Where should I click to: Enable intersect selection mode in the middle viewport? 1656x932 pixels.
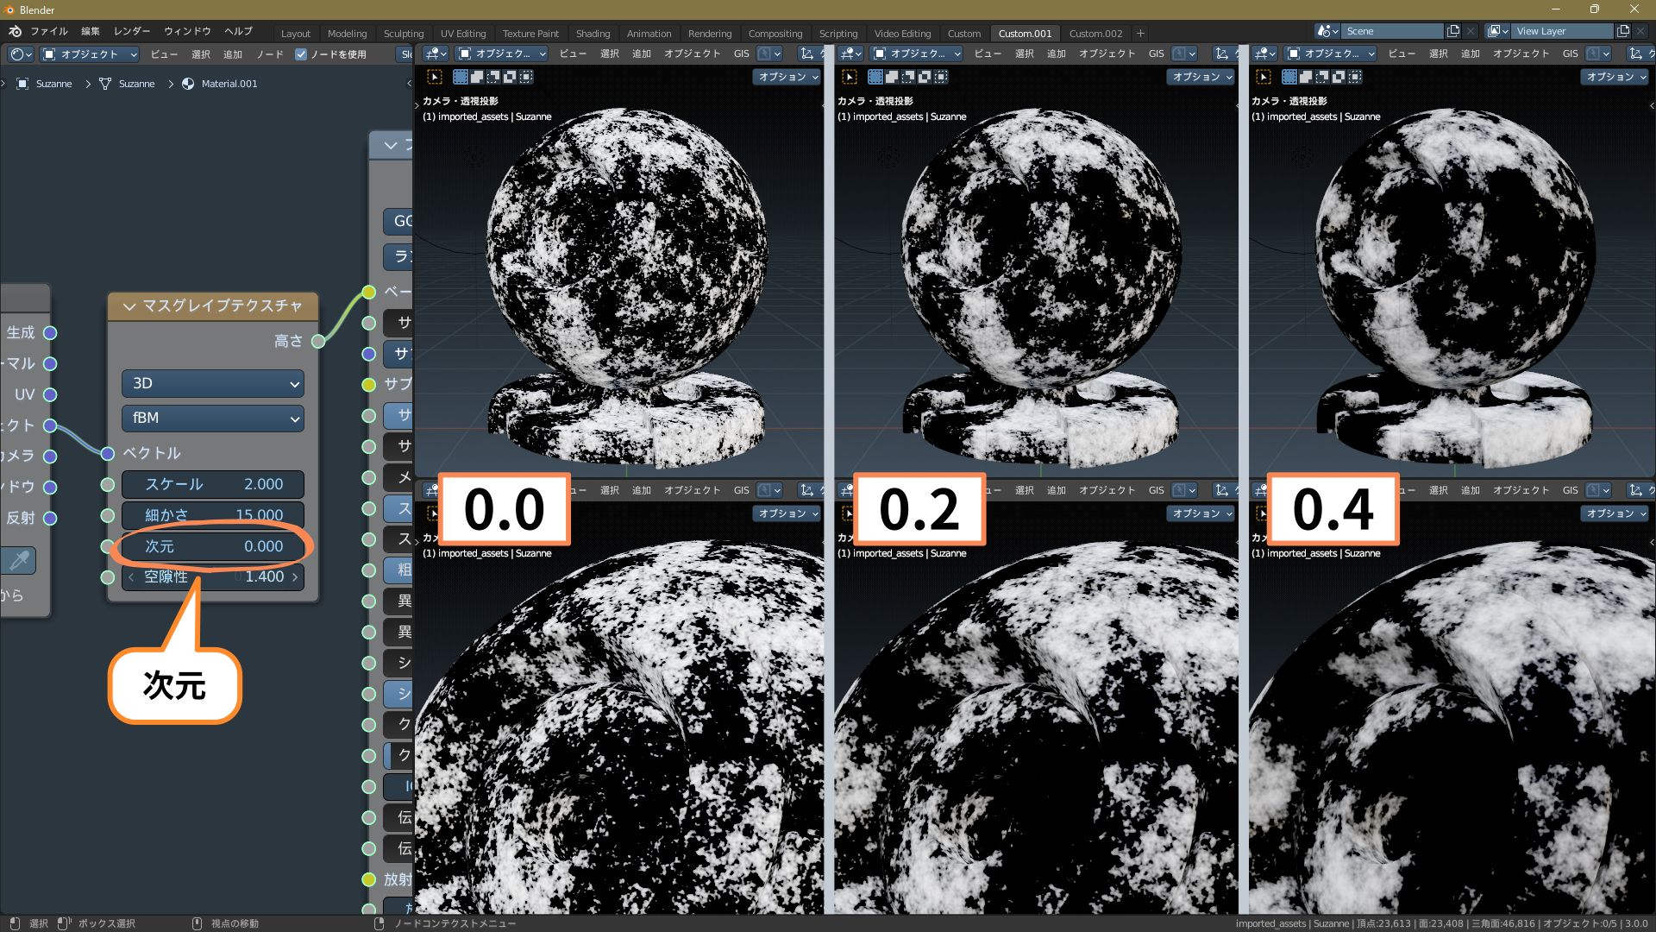click(941, 77)
